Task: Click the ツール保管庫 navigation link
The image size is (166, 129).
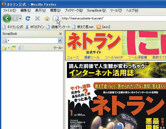Action: coord(138,57)
